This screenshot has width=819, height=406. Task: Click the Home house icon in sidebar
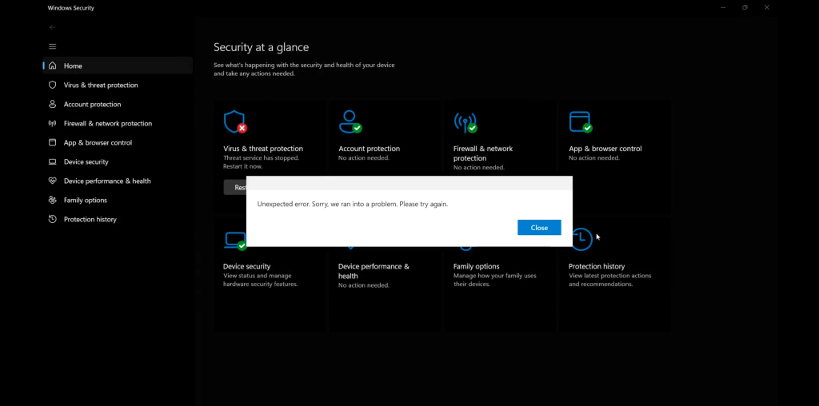click(x=52, y=66)
